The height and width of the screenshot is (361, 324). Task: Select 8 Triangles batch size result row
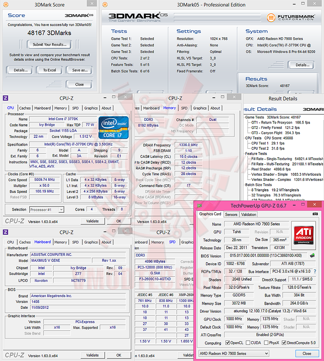tap(275, 190)
